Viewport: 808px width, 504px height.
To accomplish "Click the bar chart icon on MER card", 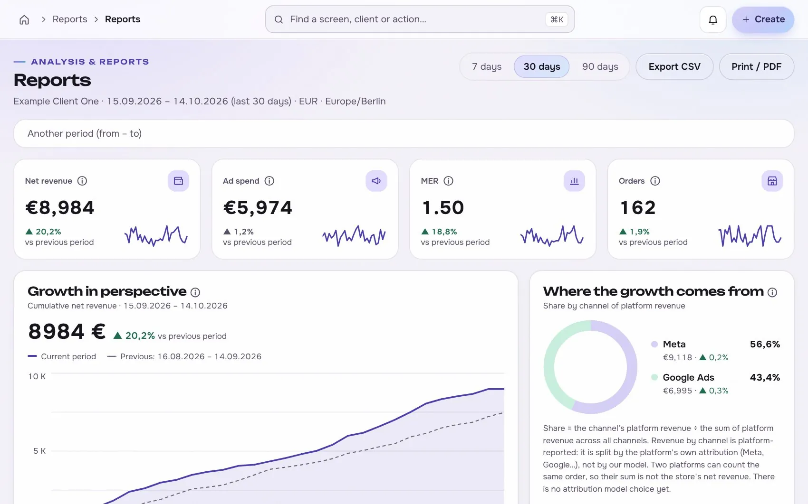I will (x=574, y=181).
